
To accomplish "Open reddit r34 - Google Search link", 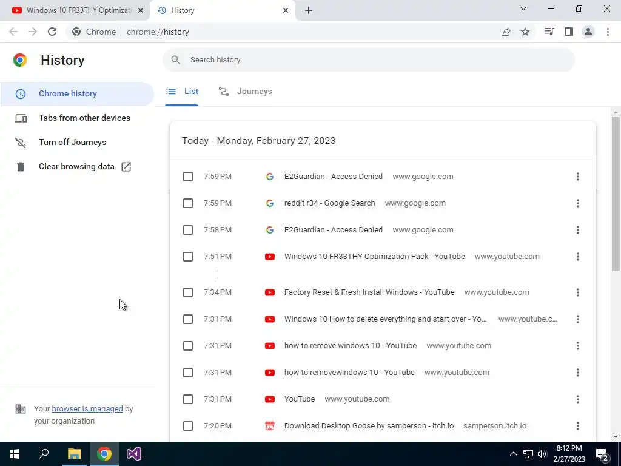I will 329,203.
